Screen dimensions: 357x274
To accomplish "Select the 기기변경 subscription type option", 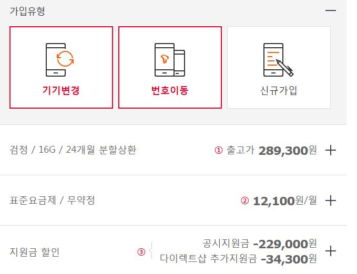I will pyautogui.click(x=61, y=67).
